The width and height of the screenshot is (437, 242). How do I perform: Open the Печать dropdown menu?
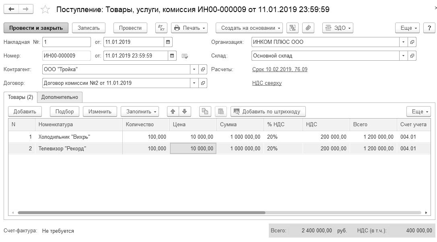189,28
